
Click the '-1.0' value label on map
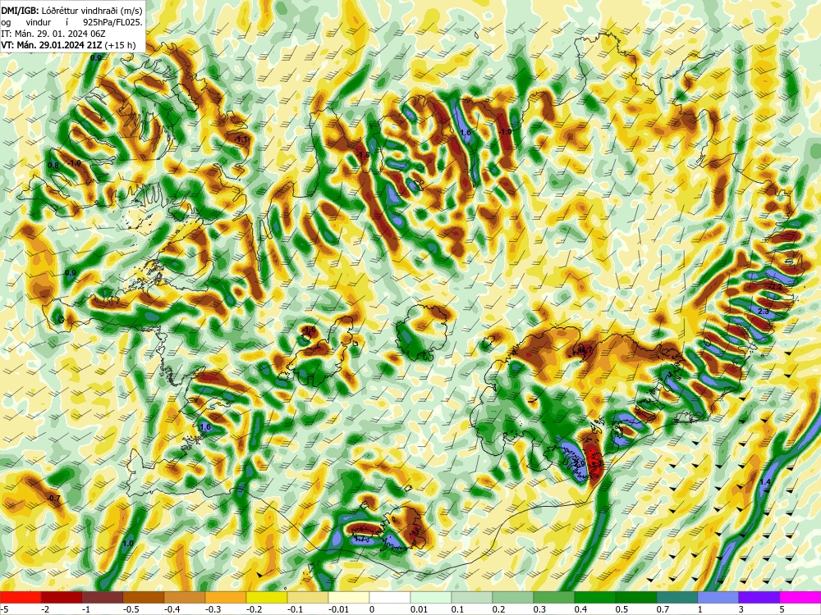coord(75,163)
